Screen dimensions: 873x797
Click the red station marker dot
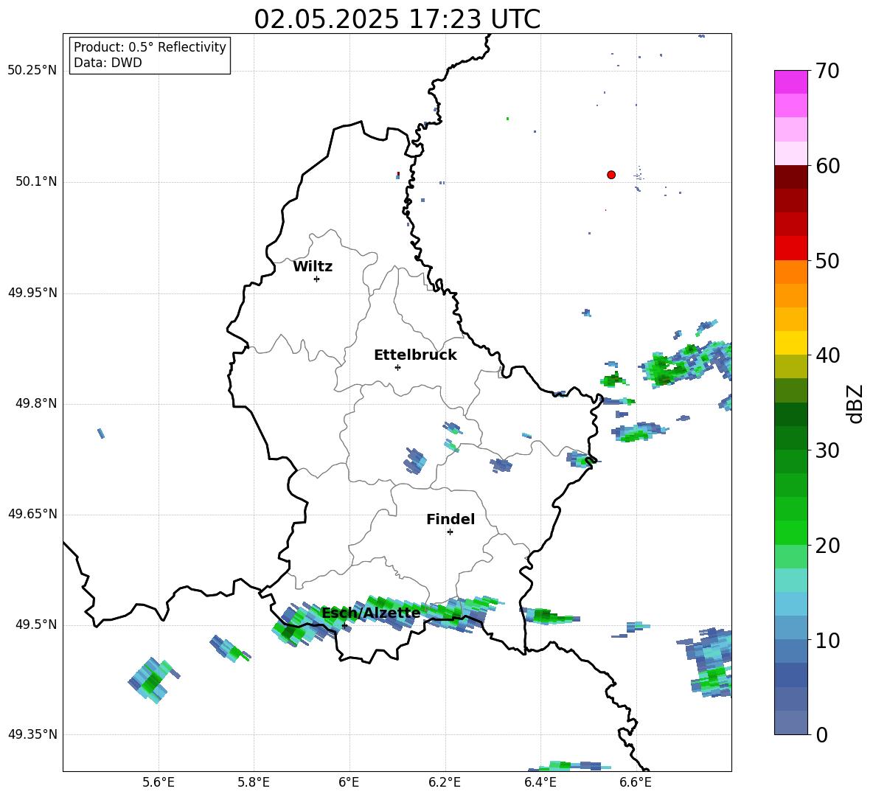pos(611,175)
